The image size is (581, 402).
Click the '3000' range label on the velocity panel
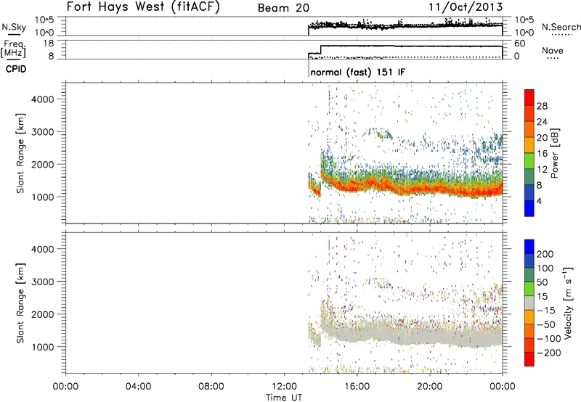point(43,282)
